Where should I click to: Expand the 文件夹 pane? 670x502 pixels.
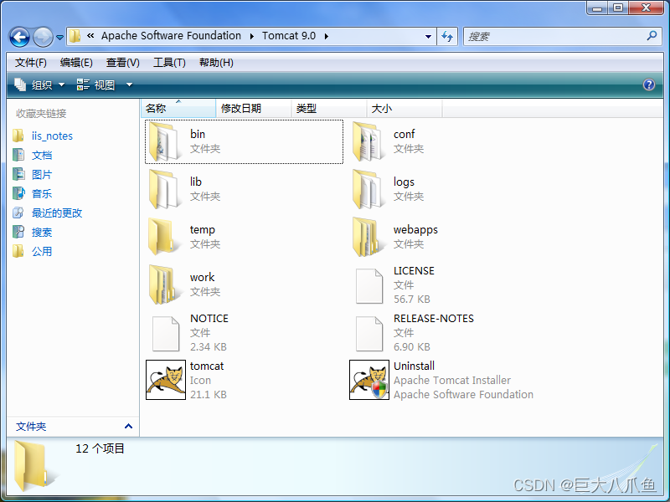coord(128,426)
